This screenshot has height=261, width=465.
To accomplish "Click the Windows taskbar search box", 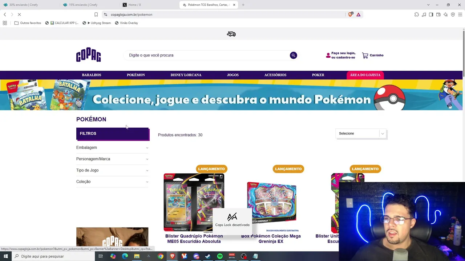I will pyautogui.click(x=53, y=256).
